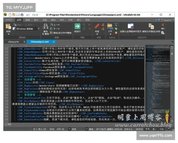Click the 查找 & 替换 binoculars icon
Image resolution: width=178 pixels, height=143 pixels.
45,26
